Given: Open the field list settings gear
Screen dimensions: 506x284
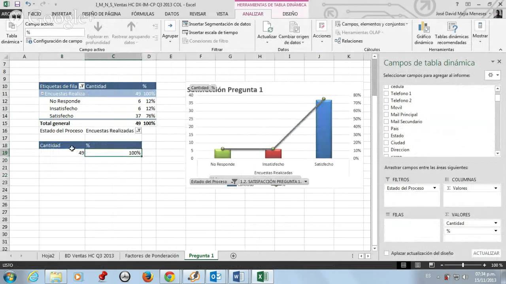Looking at the screenshot, I should [493, 75].
